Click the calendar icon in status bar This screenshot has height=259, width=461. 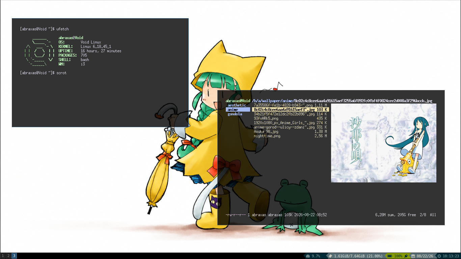pos(413,256)
